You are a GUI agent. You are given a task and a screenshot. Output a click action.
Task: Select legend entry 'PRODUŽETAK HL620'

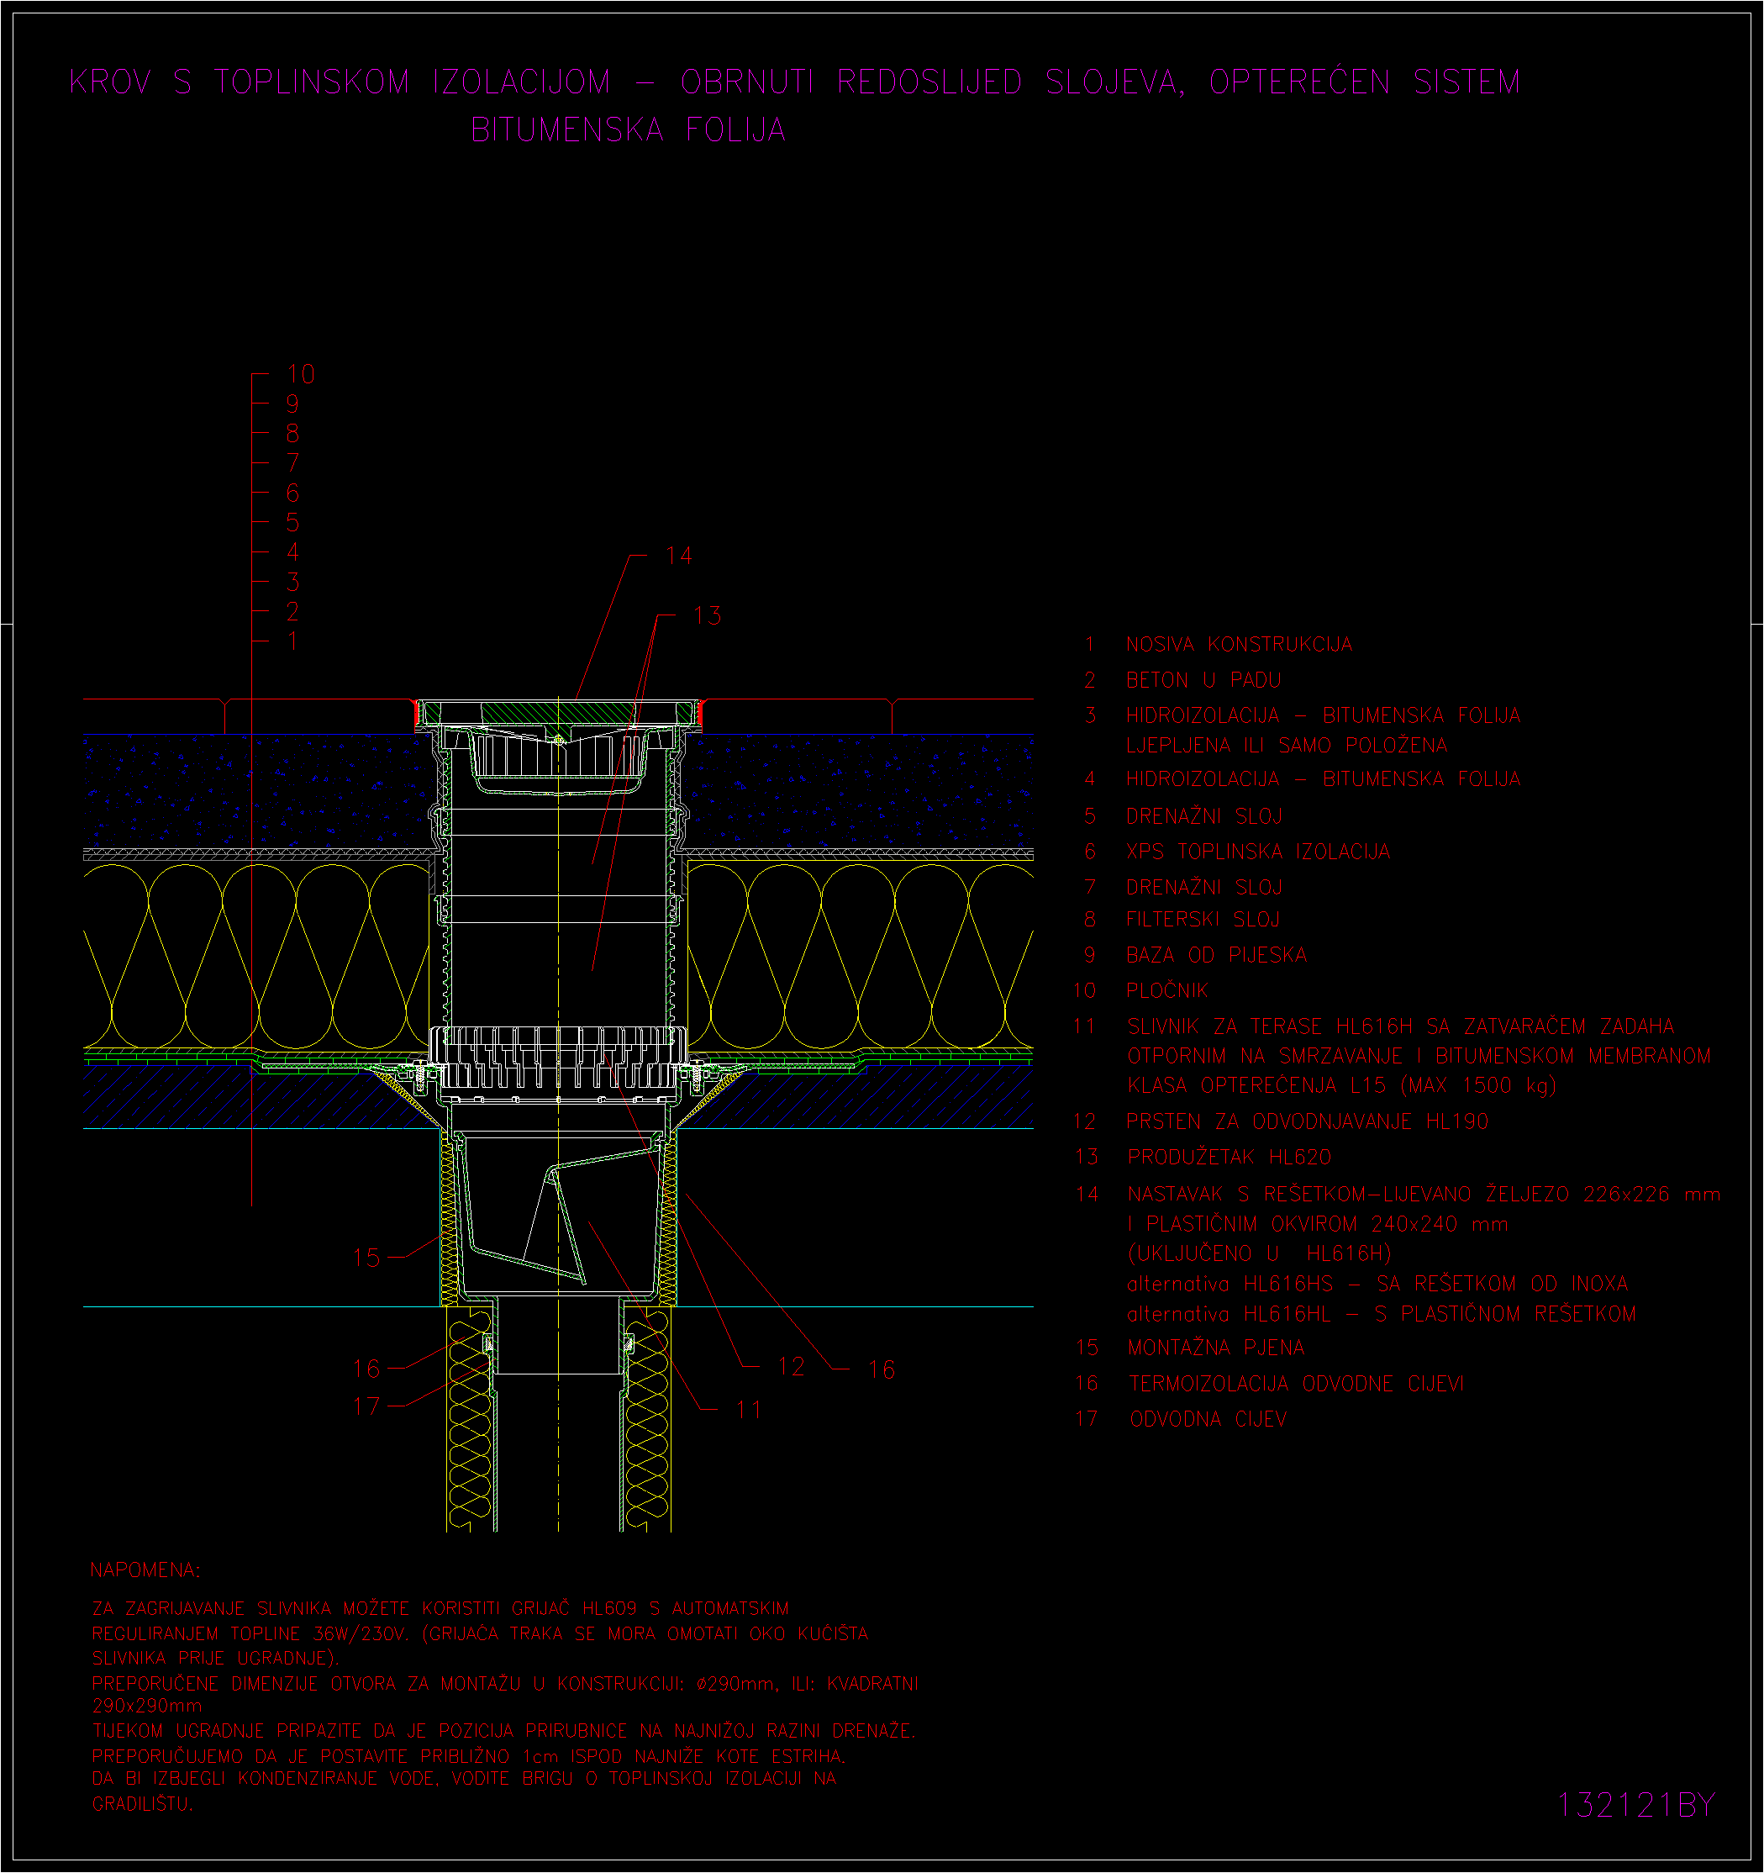tap(1229, 1157)
